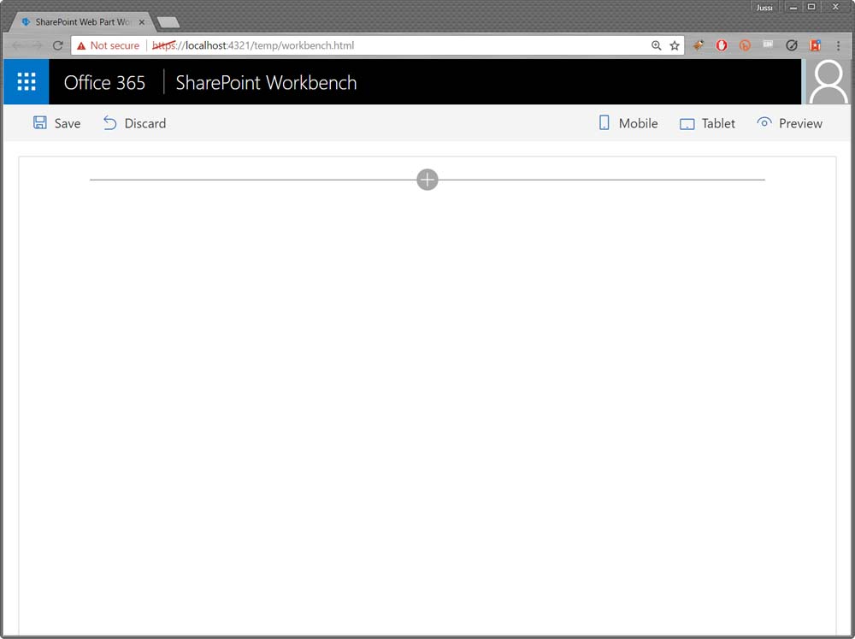Minimize the Chrome window
The image size is (855, 639).
pyautogui.click(x=793, y=7)
